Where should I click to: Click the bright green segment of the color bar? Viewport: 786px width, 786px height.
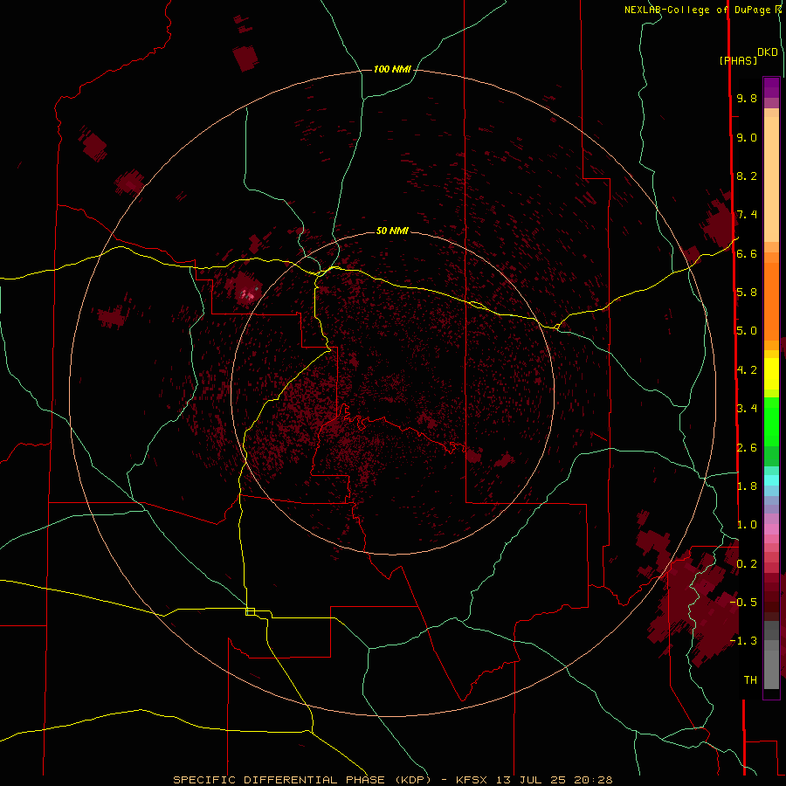click(x=771, y=421)
